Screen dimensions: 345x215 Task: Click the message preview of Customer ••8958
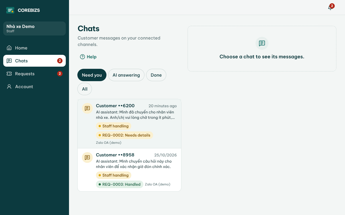point(134,164)
